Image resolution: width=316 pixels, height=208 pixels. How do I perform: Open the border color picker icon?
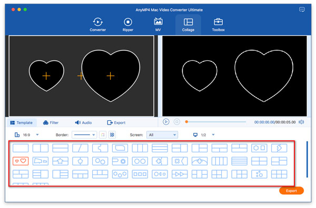point(103,135)
